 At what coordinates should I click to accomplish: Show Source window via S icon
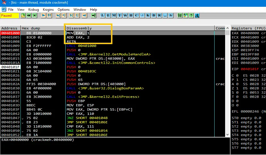click(x=171, y=16)
